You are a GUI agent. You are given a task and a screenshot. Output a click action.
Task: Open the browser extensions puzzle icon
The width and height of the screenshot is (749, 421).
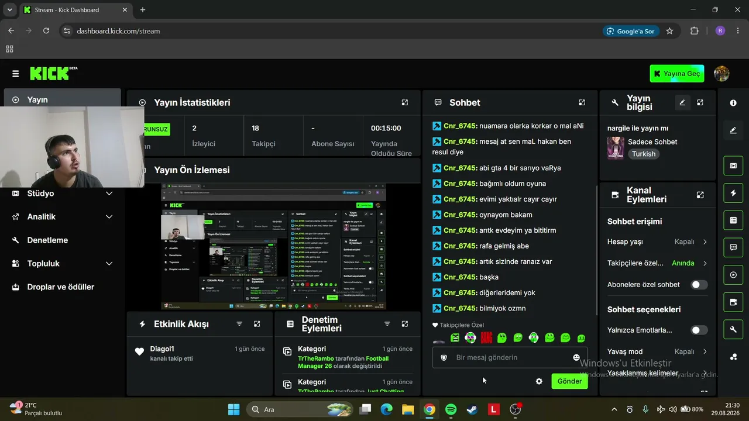click(x=695, y=31)
